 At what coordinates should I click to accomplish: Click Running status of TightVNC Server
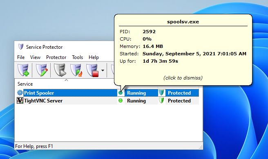[x=136, y=101]
